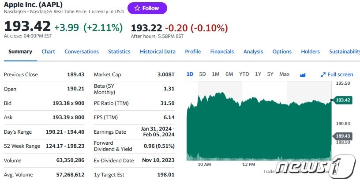Select the 1Y chart range
The height and width of the screenshot is (184, 360).
point(258,74)
